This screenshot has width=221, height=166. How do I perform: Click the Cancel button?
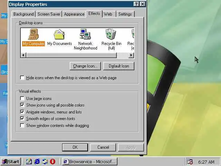click(103, 147)
